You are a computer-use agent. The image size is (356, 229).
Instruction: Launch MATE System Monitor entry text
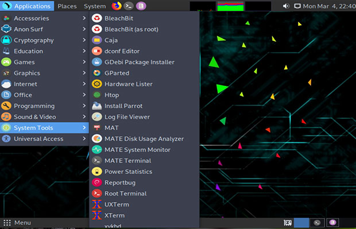click(x=137, y=150)
